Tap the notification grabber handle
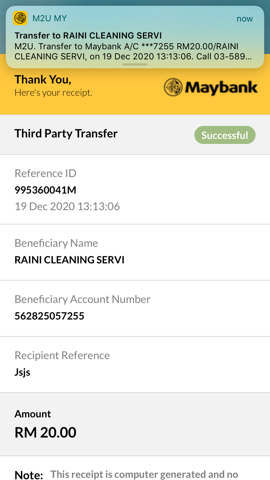 coord(135,64)
